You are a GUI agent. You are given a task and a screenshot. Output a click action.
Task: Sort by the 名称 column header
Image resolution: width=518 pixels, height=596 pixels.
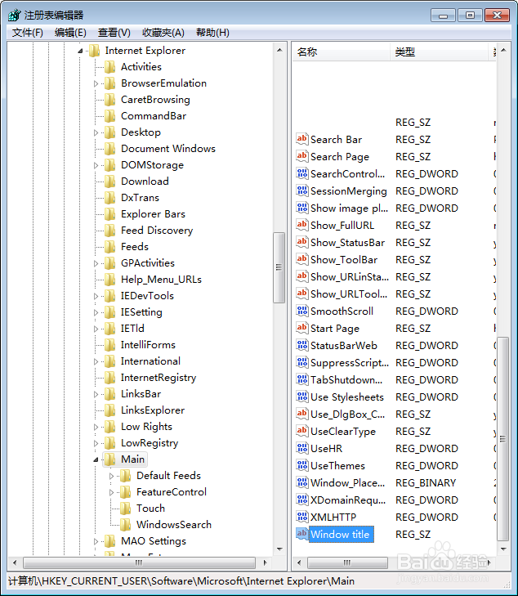pyautogui.click(x=341, y=52)
